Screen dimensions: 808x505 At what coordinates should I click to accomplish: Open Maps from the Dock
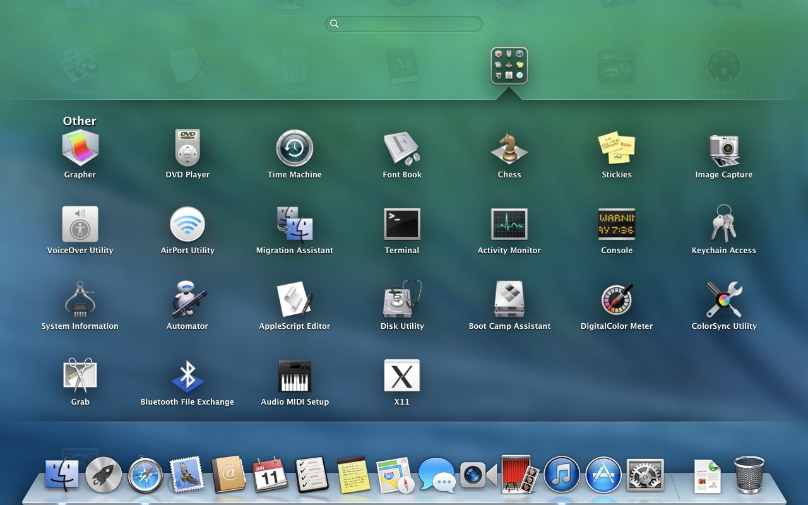[x=395, y=475]
